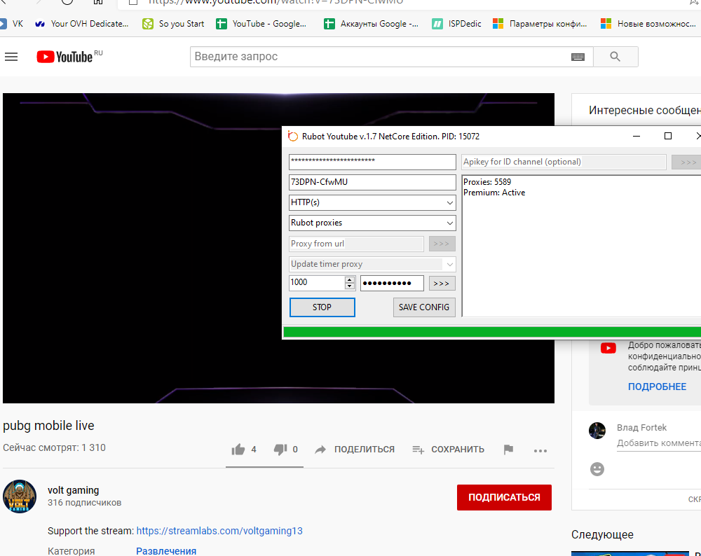Open the YouTube hamburger menu

tap(11, 57)
